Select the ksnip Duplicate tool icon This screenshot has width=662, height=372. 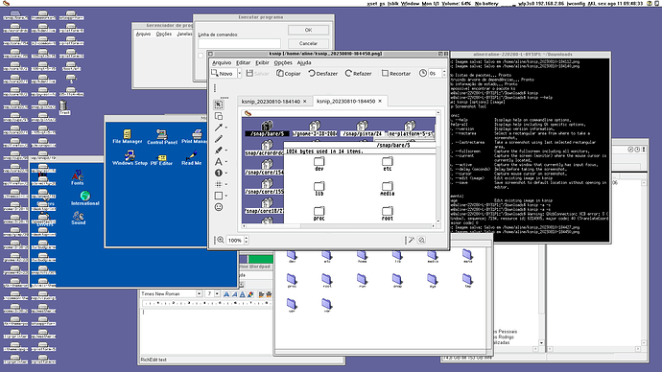tap(219, 116)
